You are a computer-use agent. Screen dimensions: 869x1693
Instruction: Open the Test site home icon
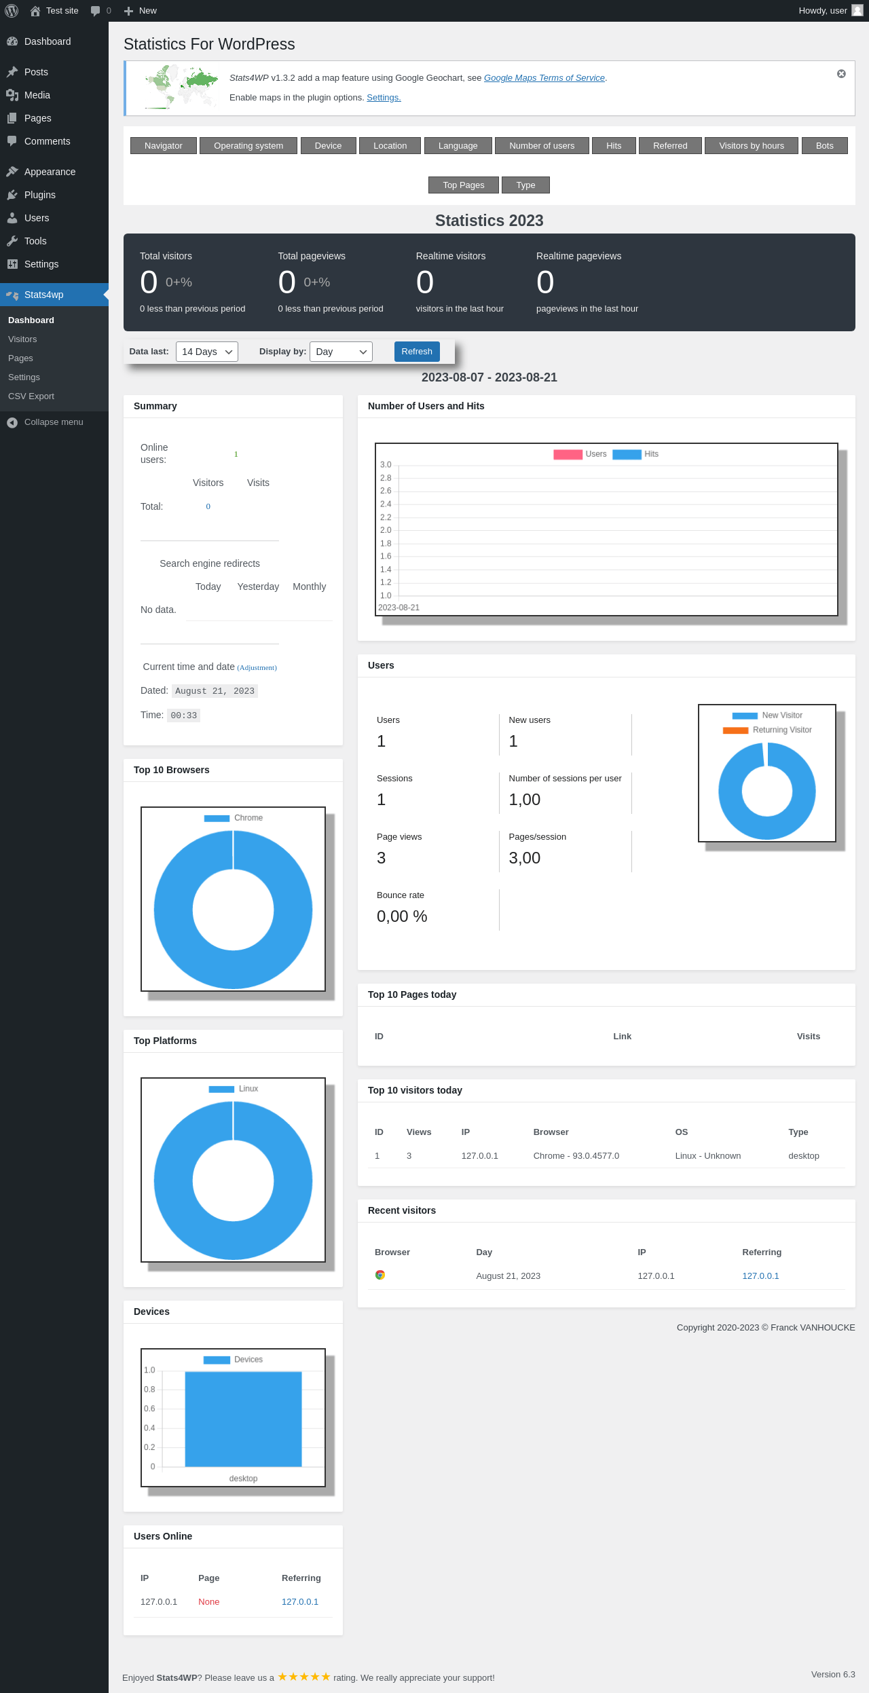tap(35, 11)
